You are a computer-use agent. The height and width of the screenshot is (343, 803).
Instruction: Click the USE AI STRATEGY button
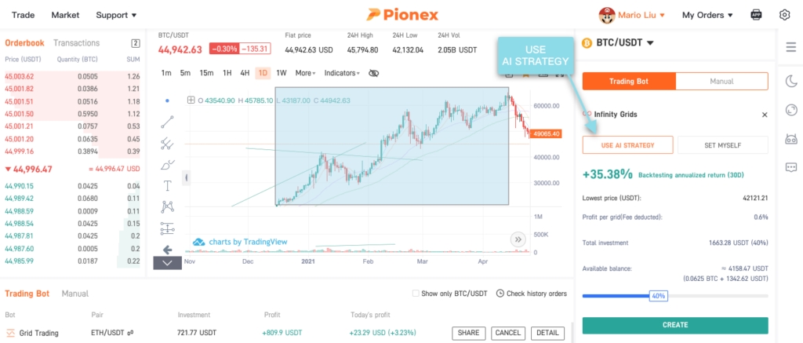[627, 145]
